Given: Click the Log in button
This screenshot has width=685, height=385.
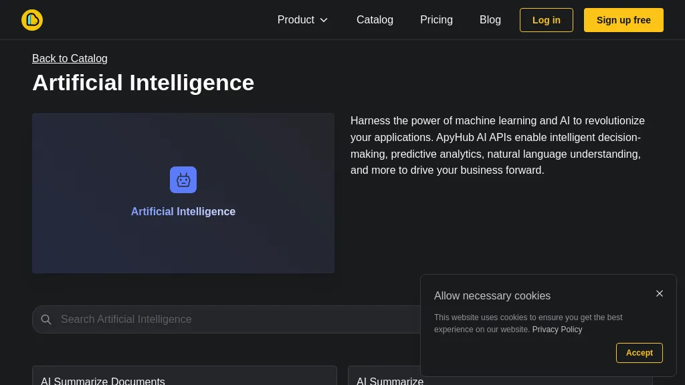Looking at the screenshot, I should pos(546,20).
